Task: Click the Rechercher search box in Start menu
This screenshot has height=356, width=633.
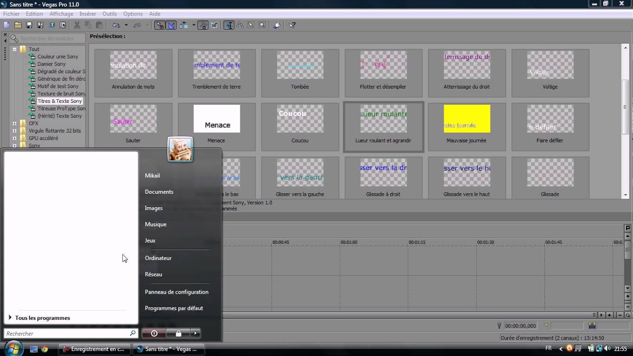Action: (x=70, y=334)
